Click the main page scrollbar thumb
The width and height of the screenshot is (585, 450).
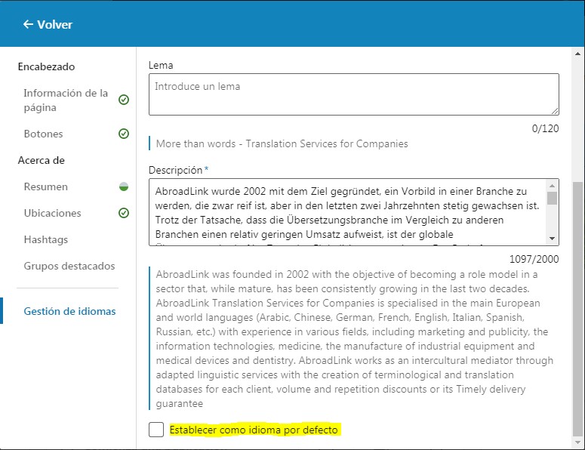577,309
